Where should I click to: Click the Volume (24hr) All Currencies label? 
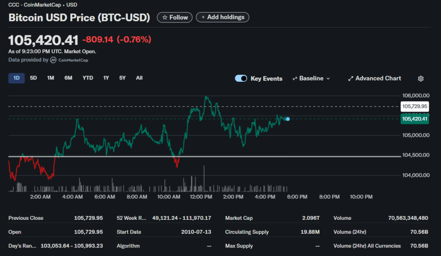pyautogui.click(x=367, y=246)
